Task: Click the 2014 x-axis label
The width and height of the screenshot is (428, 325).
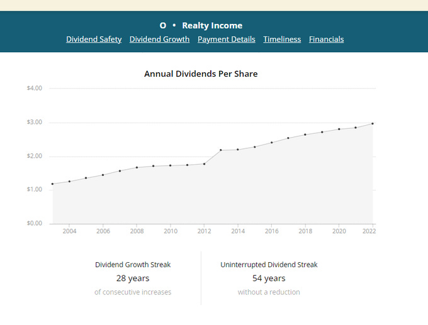Action: (238, 231)
